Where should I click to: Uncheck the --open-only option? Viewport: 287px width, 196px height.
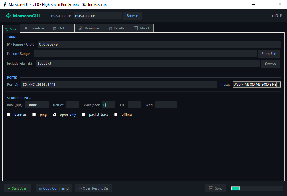click(54, 115)
